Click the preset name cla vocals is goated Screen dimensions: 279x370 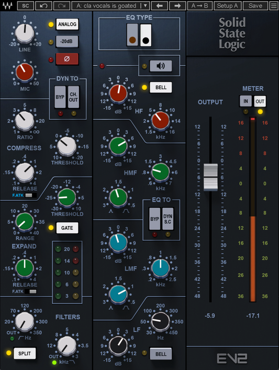tap(107, 6)
